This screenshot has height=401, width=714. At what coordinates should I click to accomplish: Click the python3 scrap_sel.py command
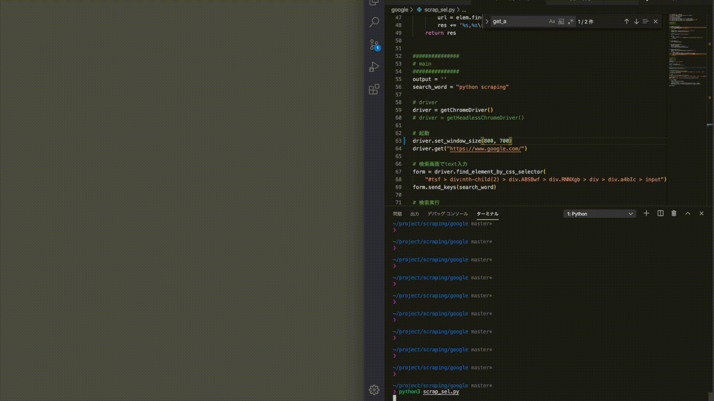pyautogui.click(x=429, y=392)
